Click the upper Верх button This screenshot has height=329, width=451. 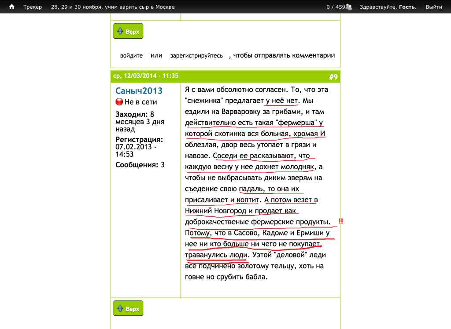tap(128, 32)
